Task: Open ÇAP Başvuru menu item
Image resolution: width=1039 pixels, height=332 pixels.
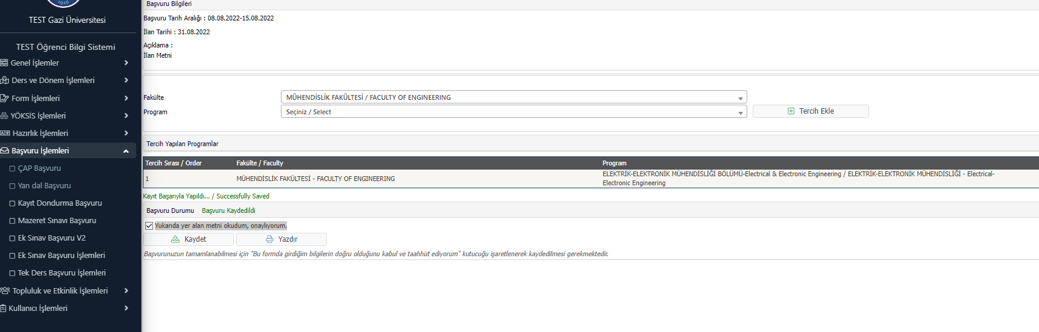Action: pos(39,168)
